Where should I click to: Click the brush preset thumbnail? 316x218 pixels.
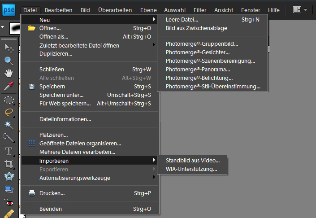tap(15, 28)
